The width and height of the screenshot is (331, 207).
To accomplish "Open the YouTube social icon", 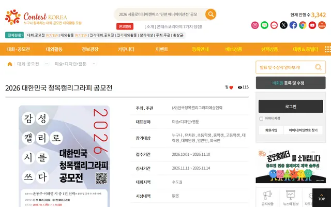I will pos(312,25).
